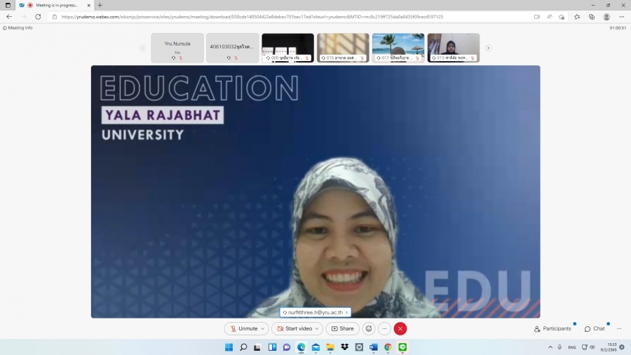This screenshot has width=631, height=355.
Task: Click the browser address bar URL
Action: [x=252, y=16]
